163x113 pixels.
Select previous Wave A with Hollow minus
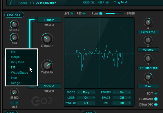(39, 20)
